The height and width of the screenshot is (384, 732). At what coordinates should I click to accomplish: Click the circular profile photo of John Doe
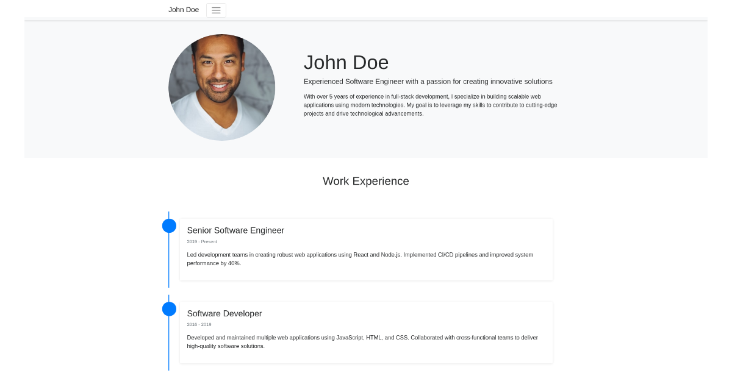[x=222, y=88]
